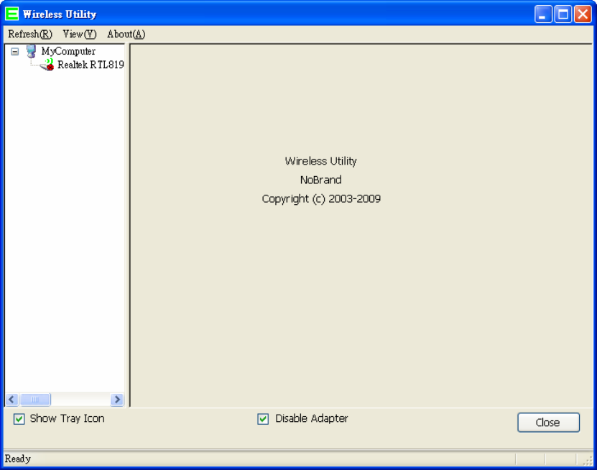The image size is (597, 470).
Task: Click the Copyright (c) 2003-2009 text
Action: (321, 199)
